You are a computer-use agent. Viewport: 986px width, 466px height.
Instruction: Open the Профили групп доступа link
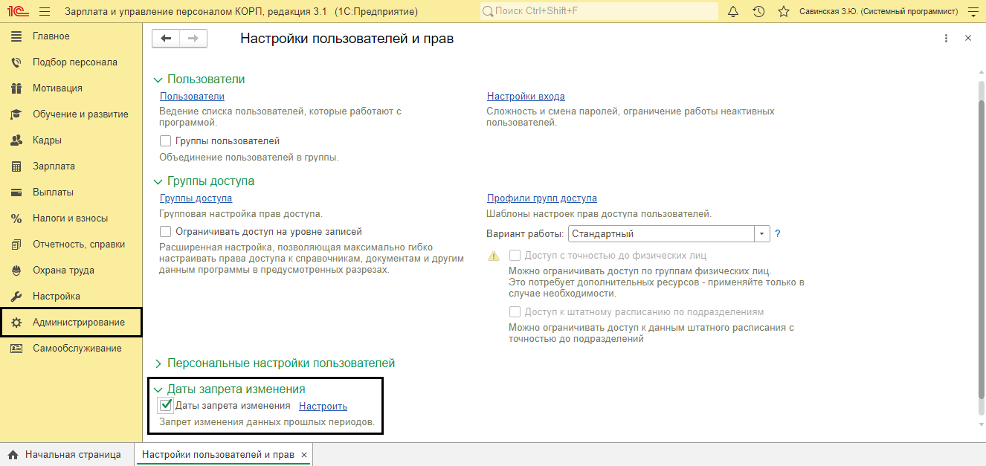tap(542, 198)
